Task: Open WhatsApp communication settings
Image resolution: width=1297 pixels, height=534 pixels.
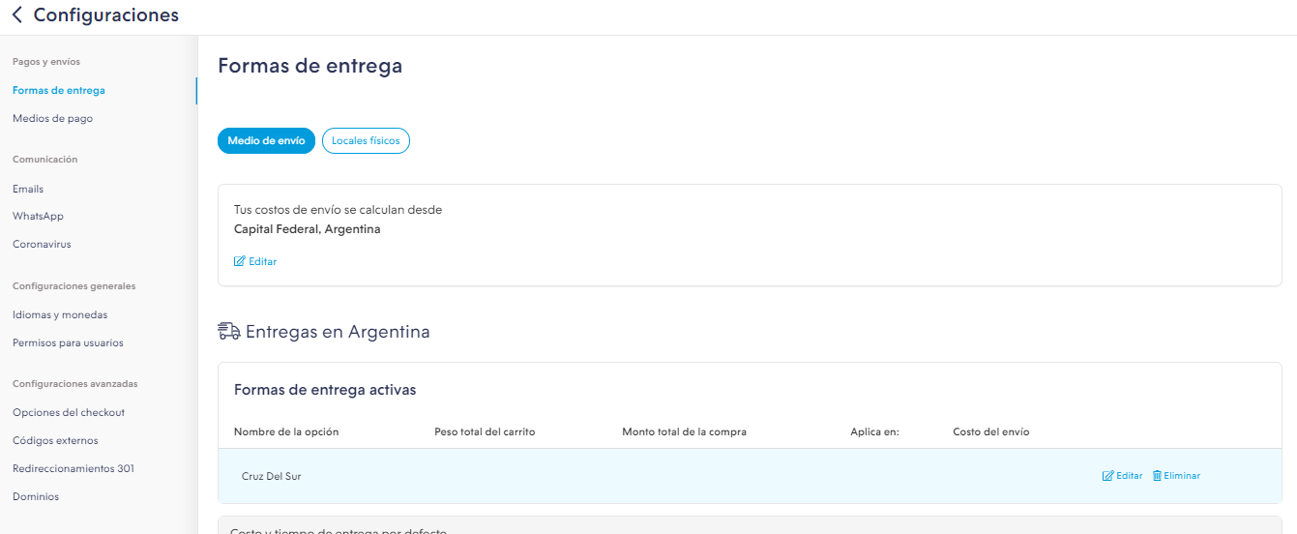Action: click(x=38, y=217)
